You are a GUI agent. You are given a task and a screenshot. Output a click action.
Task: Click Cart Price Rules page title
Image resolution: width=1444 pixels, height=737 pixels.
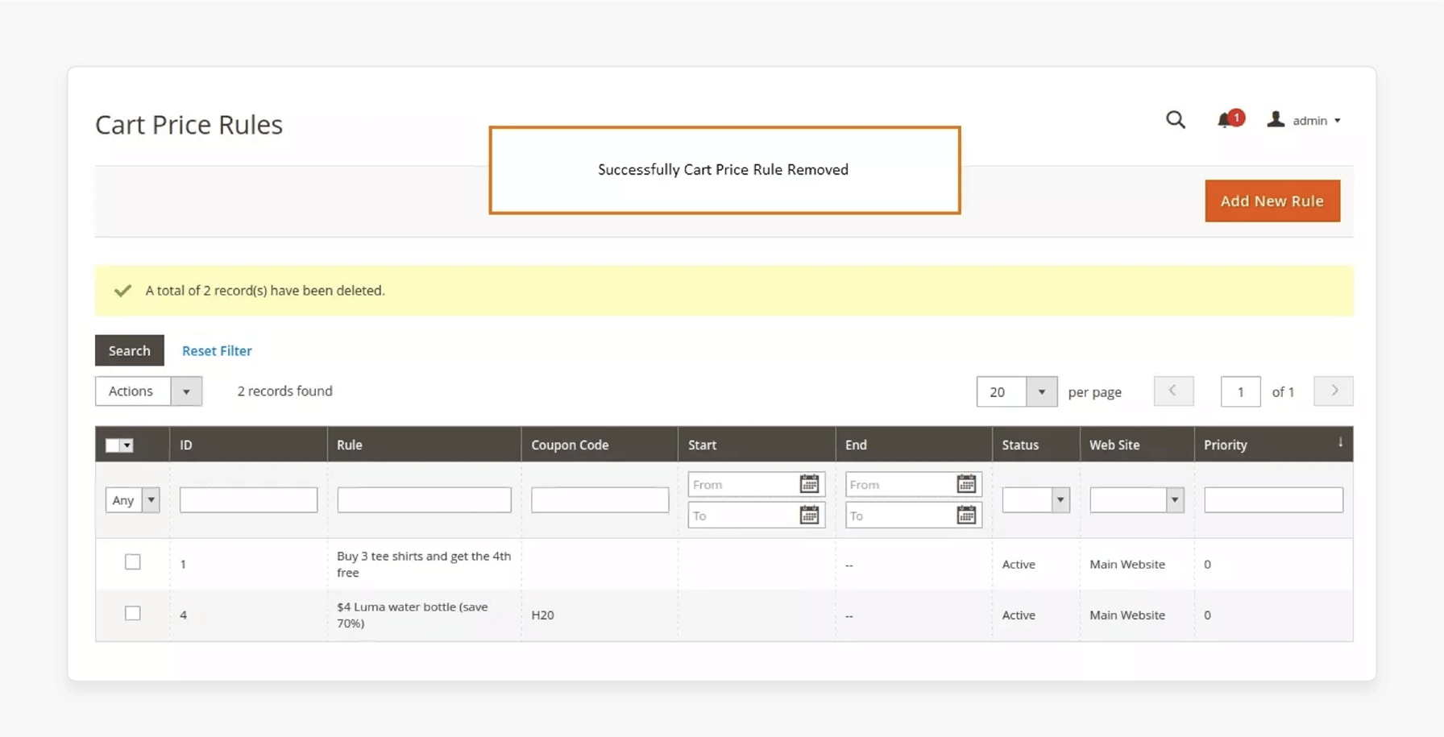pos(189,124)
